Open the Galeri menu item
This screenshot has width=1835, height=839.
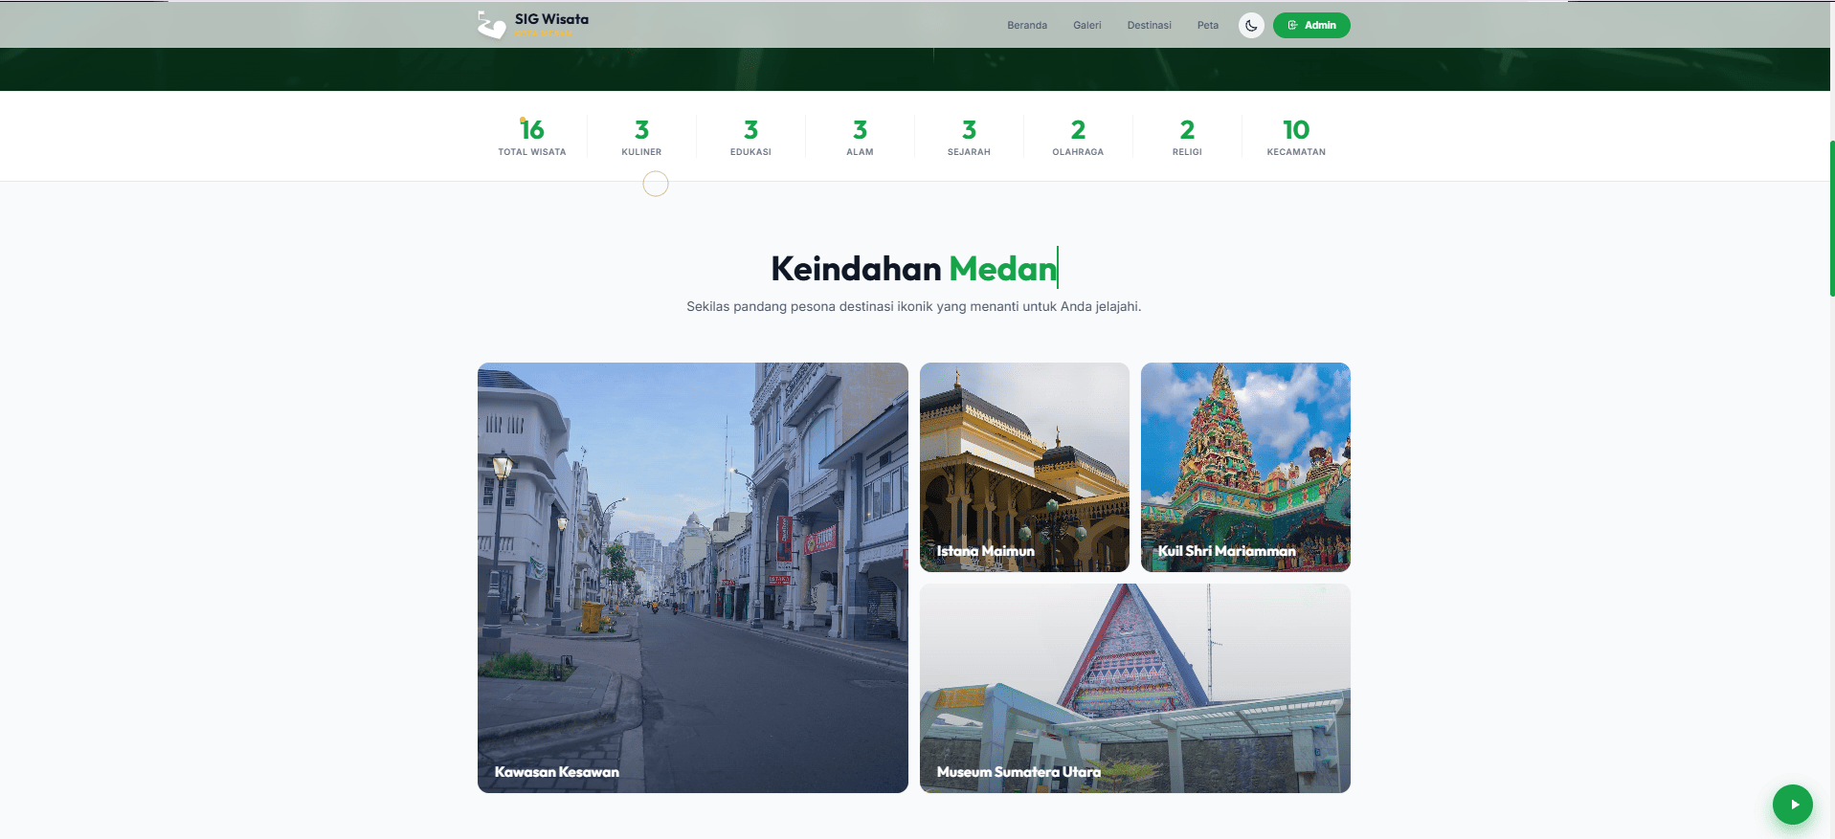pyautogui.click(x=1086, y=26)
